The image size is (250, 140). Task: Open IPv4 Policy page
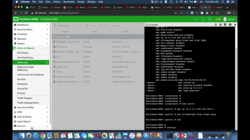[23, 53]
